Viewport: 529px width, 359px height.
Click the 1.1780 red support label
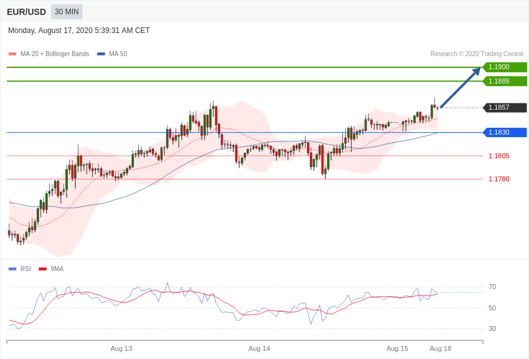pyautogui.click(x=499, y=179)
